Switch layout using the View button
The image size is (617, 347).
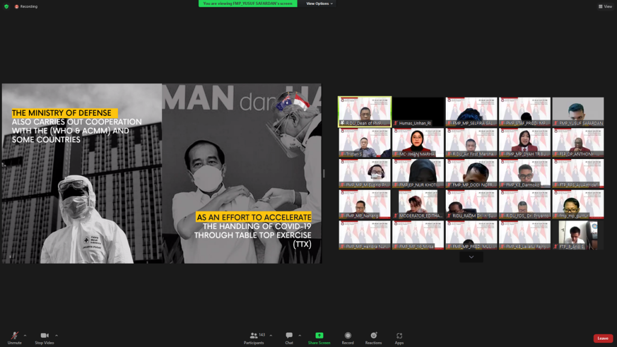tap(604, 7)
